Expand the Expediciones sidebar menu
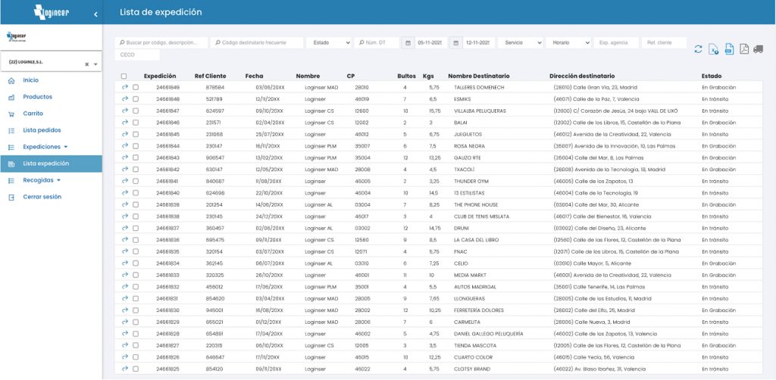 point(45,146)
